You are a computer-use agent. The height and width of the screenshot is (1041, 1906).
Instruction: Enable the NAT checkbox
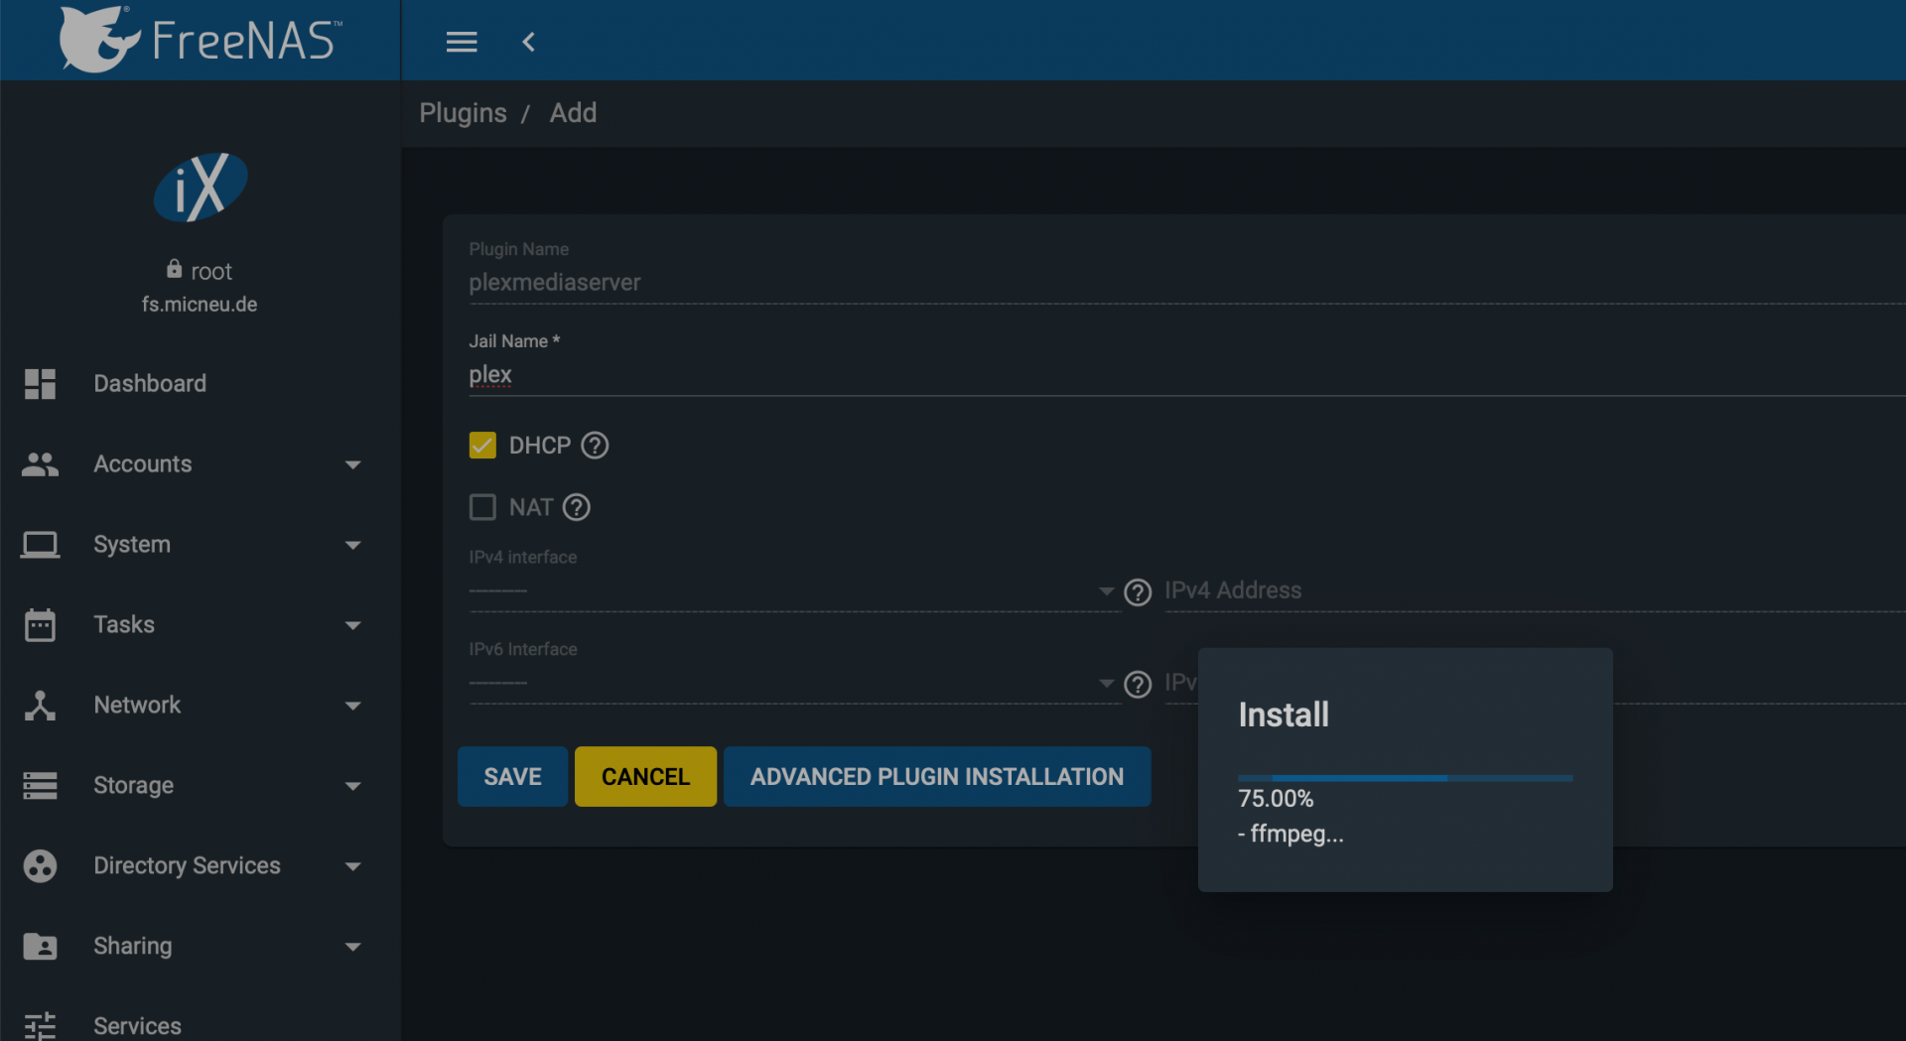[482, 507]
